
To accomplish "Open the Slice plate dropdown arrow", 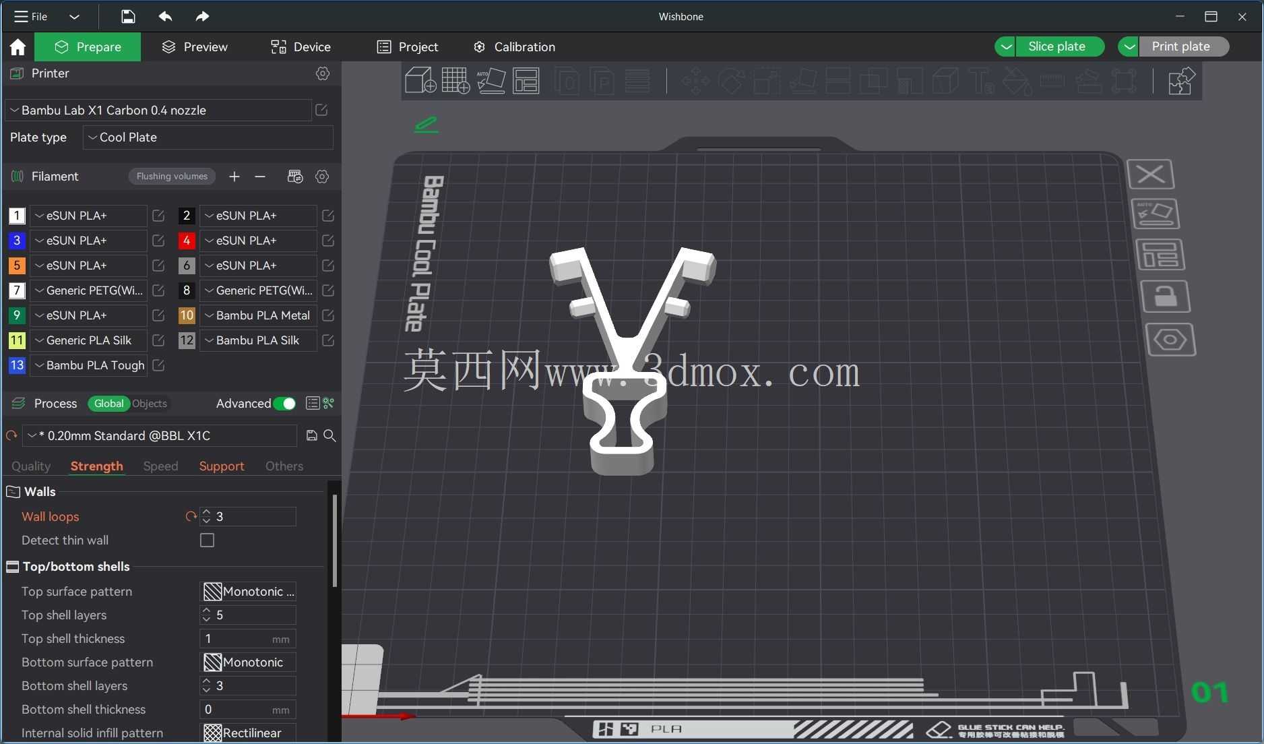I will (1005, 46).
